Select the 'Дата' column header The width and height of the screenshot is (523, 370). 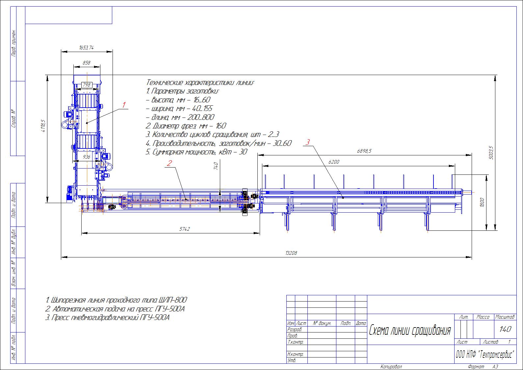pos(361,323)
